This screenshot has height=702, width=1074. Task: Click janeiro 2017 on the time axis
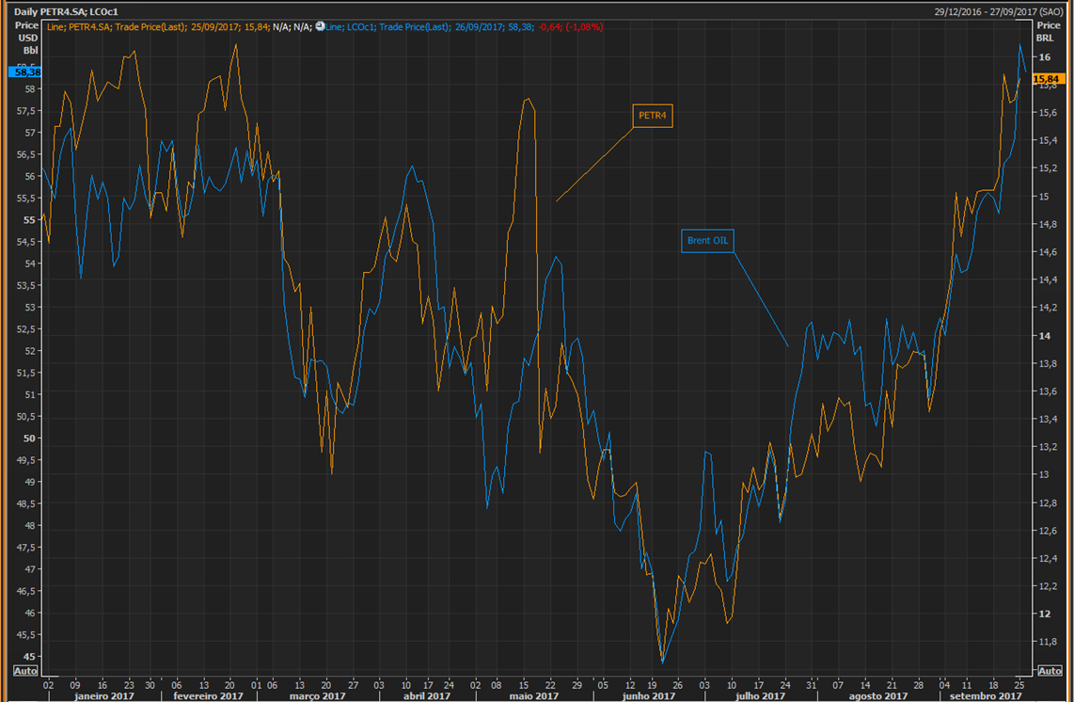(103, 695)
